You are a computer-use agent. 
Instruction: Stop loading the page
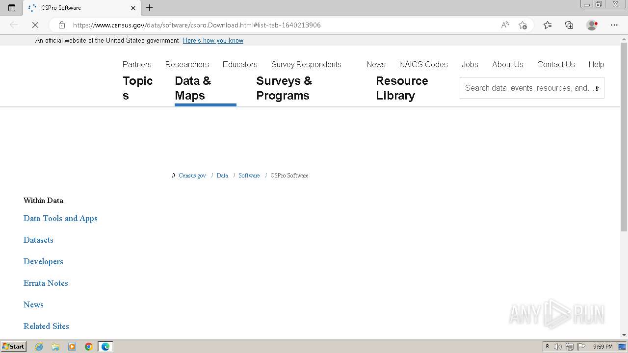(x=35, y=25)
